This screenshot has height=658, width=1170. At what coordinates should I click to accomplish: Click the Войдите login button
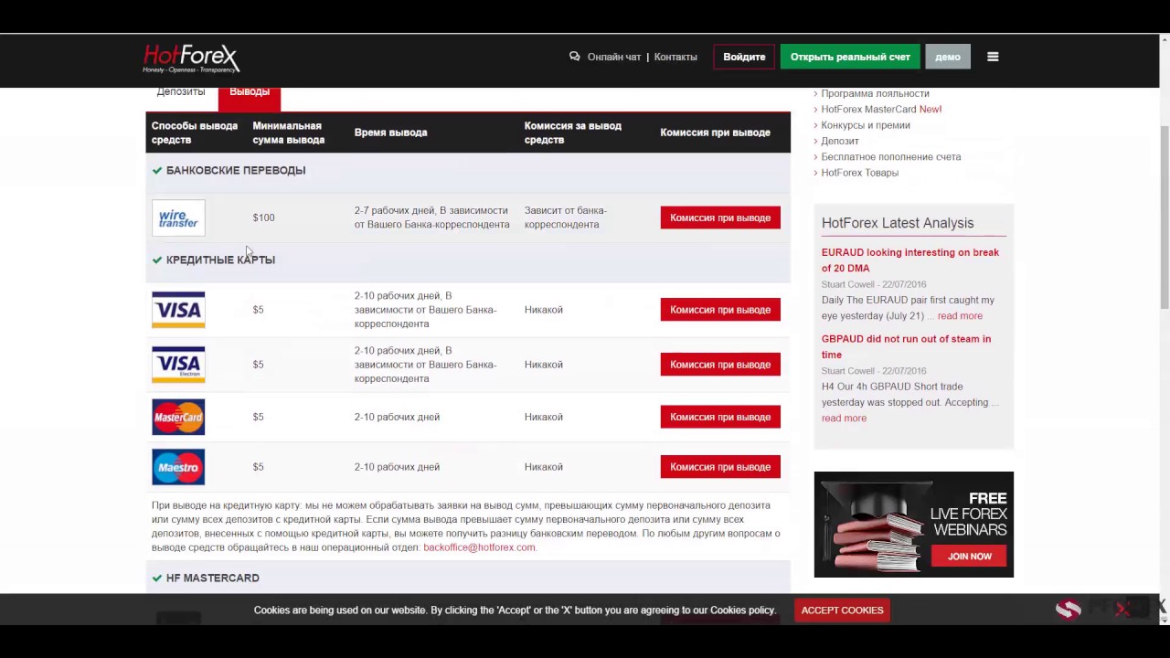[744, 57]
